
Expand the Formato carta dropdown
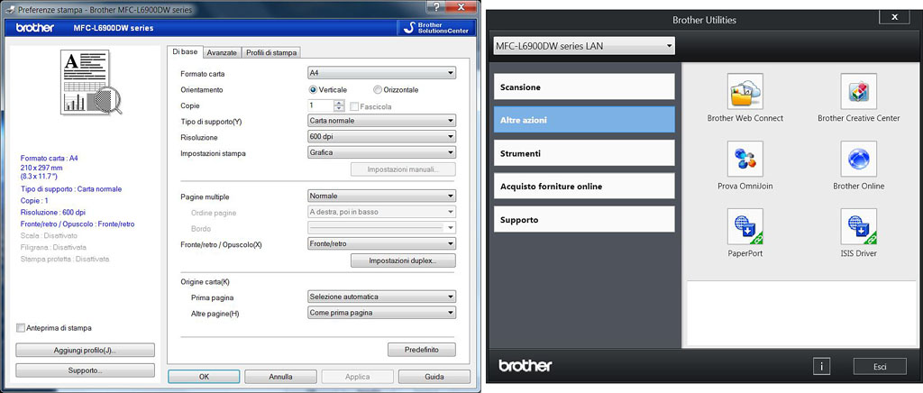(380, 73)
